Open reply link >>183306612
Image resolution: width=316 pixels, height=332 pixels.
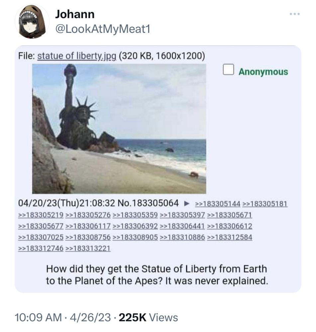(230, 226)
